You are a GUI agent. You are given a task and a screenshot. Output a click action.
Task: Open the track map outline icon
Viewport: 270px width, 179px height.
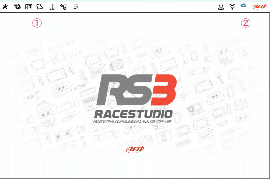pyautogui.click(x=40, y=7)
